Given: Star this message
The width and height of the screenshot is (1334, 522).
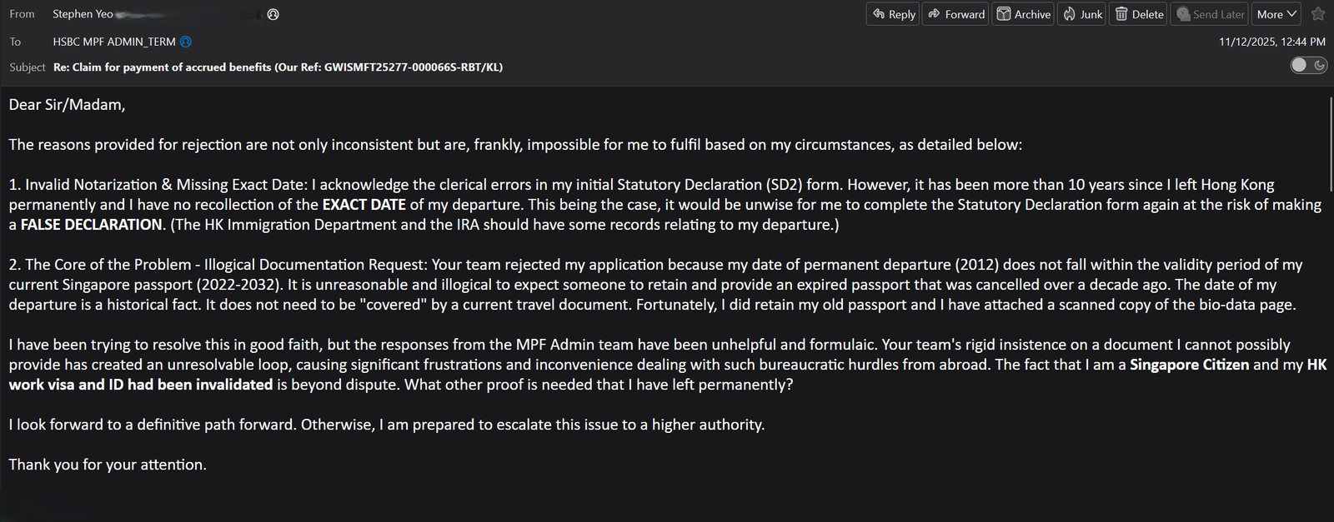Looking at the screenshot, I should 1317,14.
